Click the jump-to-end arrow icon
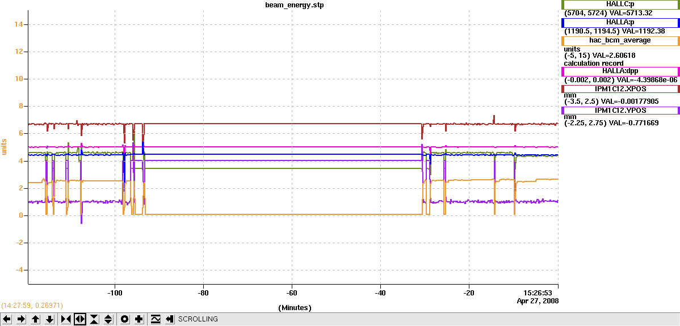Screen dimensions: 680x326 170,319
